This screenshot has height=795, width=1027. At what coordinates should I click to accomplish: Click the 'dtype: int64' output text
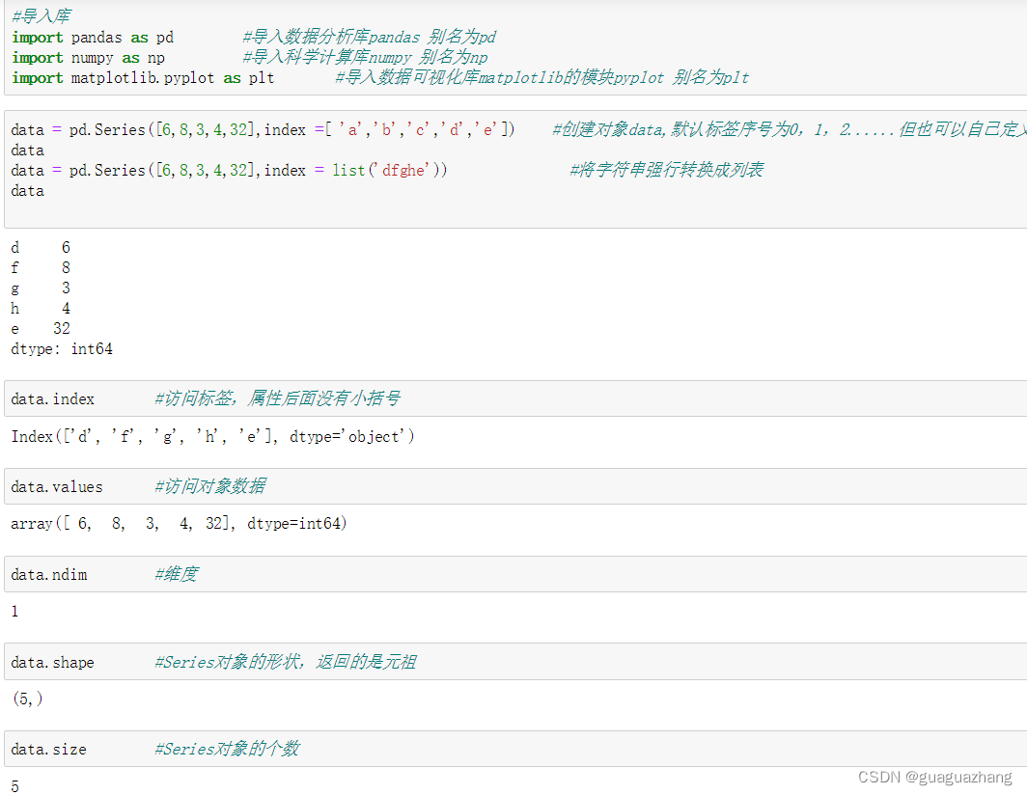62,349
